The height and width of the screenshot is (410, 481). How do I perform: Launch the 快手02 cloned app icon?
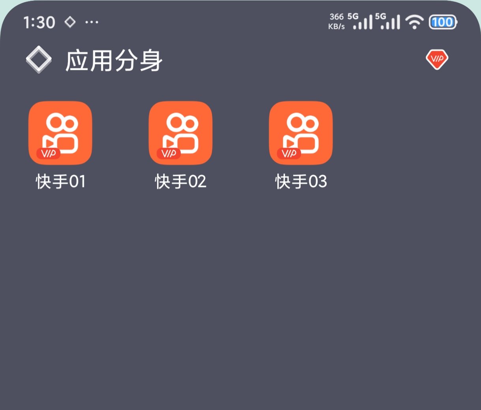click(x=180, y=133)
